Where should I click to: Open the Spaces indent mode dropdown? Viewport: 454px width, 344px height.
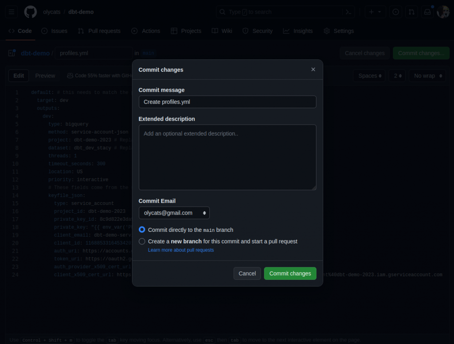coord(369,76)
